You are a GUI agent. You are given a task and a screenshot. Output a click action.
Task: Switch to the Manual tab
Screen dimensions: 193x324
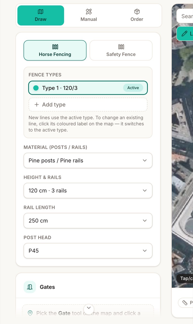(89, 15)
